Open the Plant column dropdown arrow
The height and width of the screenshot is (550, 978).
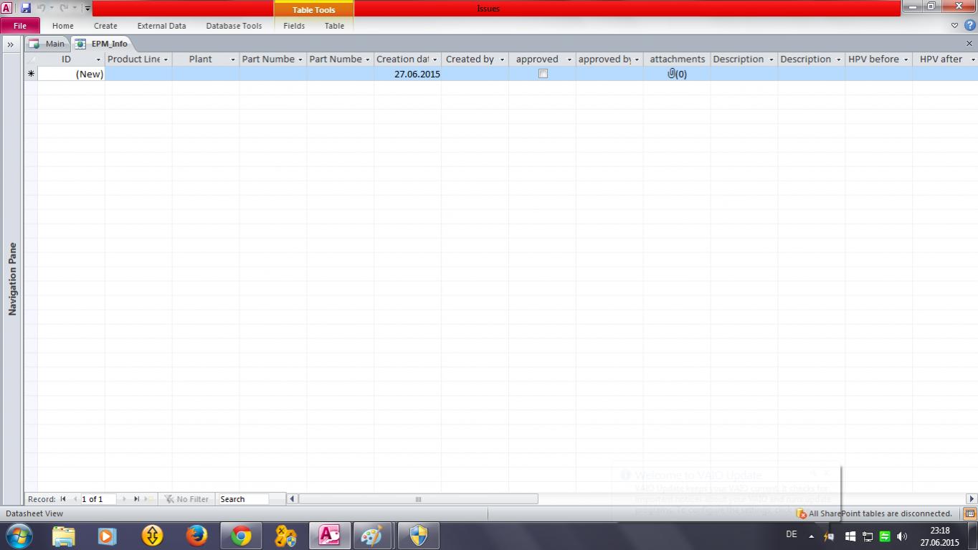coord(233,60)
